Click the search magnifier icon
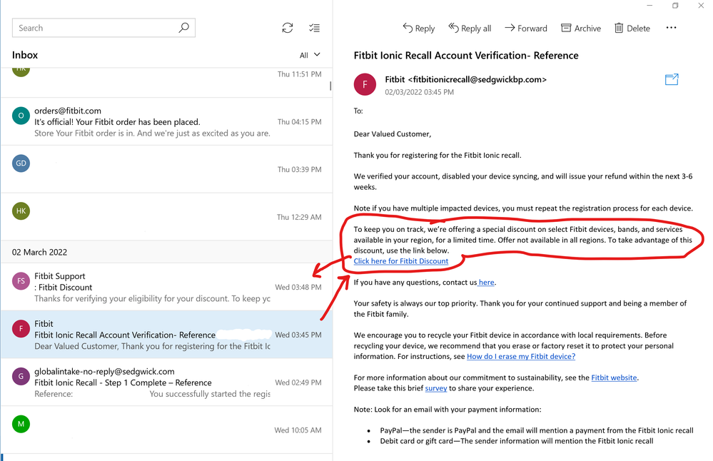 183,28
